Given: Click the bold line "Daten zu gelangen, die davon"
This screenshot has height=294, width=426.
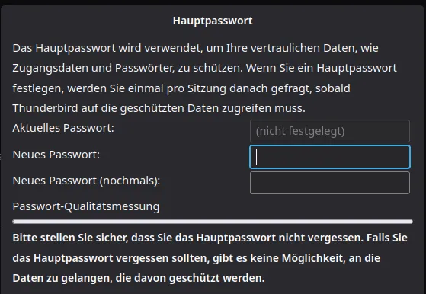Looking at the screenshot, I should coord(139,278).
